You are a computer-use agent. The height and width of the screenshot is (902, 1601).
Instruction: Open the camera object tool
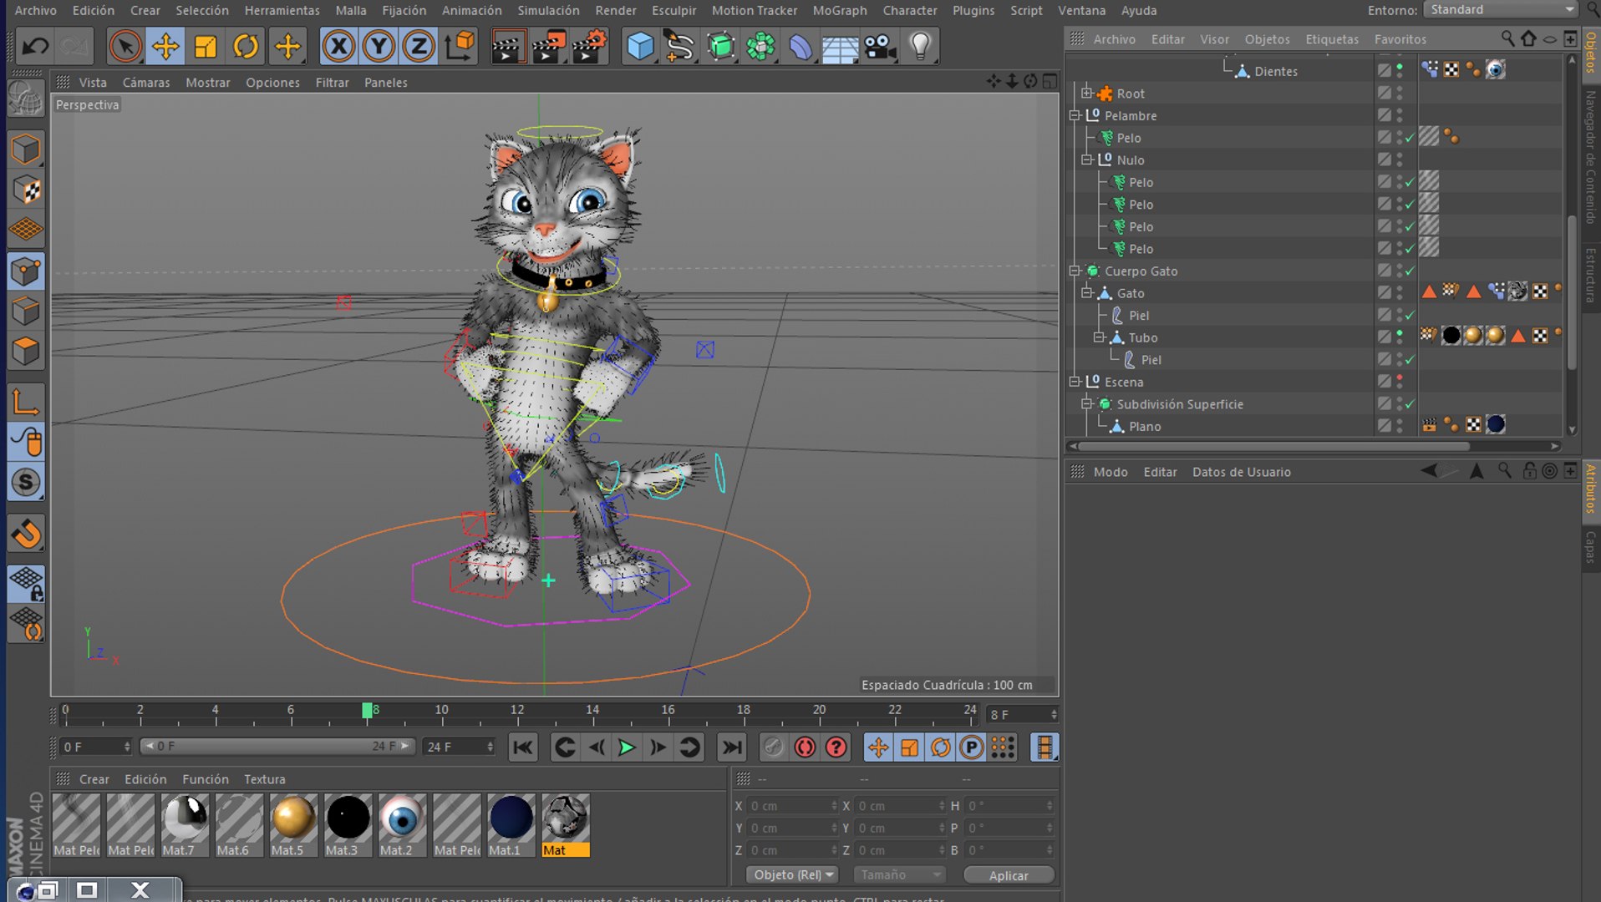pos(880,46)
